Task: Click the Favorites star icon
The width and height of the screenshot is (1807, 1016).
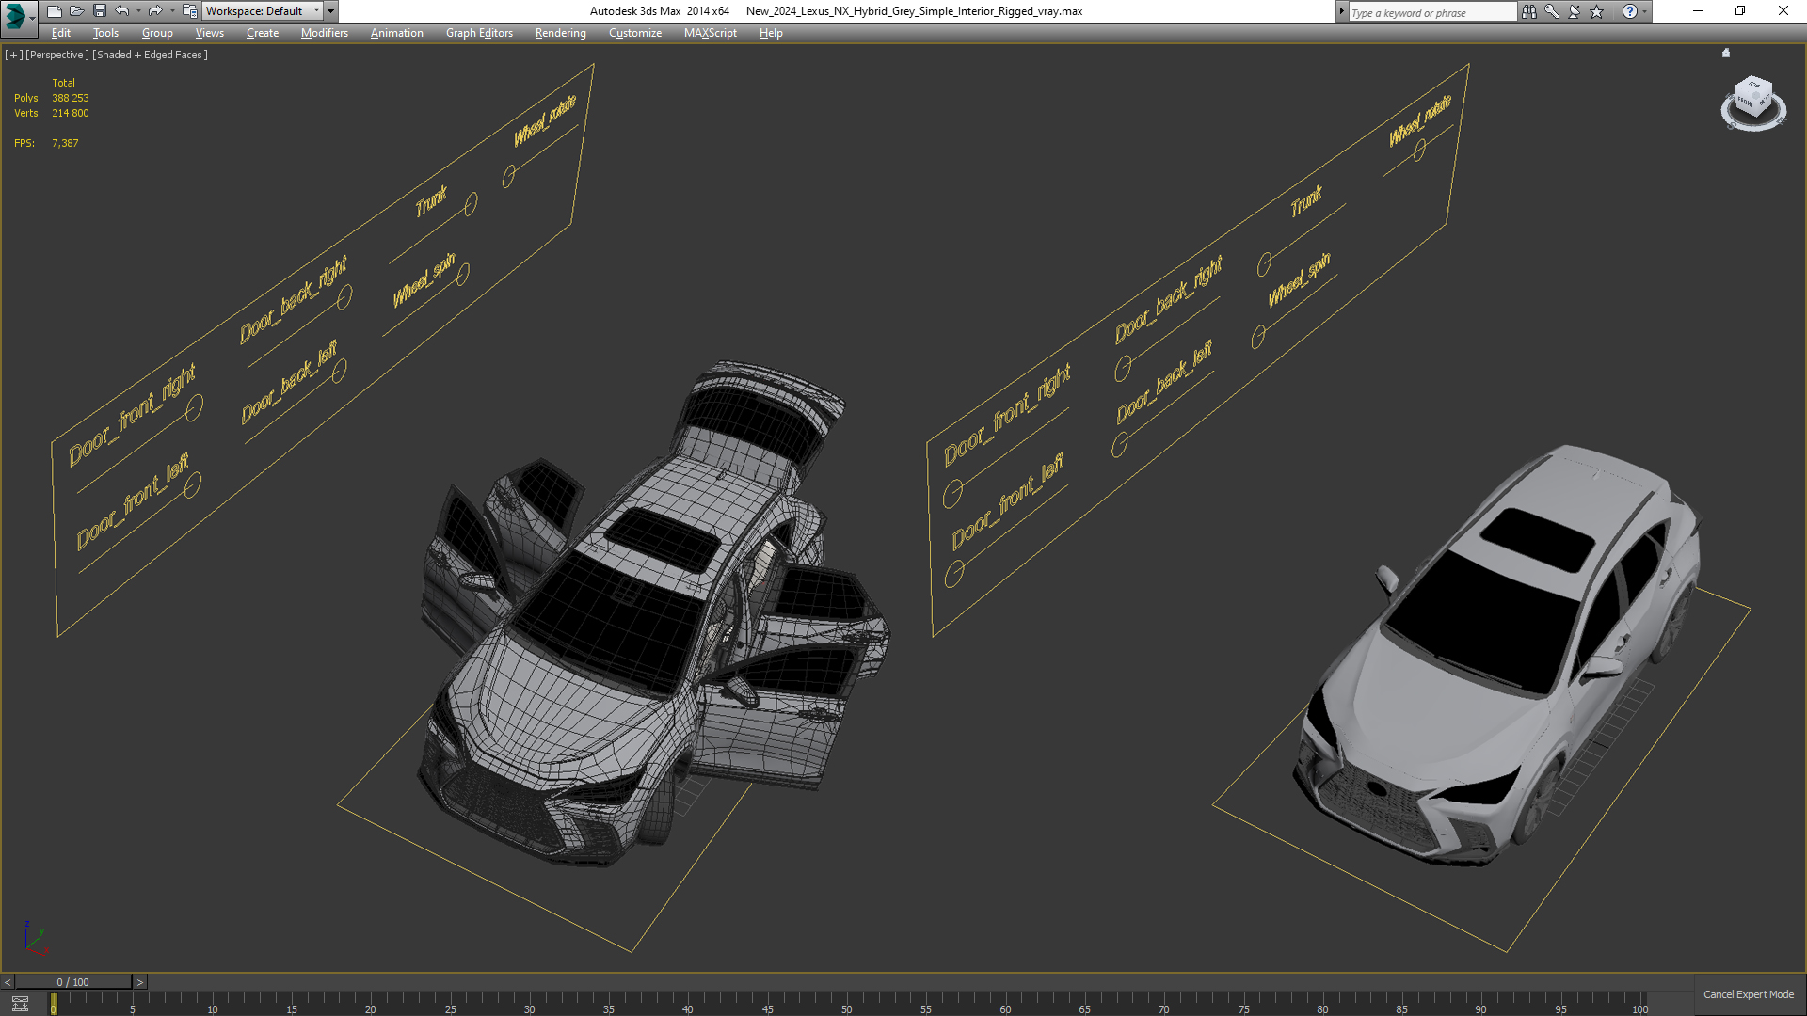Action: [1597, 11]
